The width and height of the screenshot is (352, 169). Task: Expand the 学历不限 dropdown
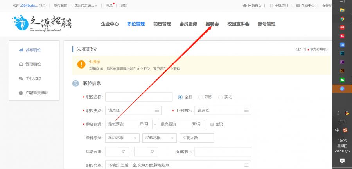tap(122, 138)
